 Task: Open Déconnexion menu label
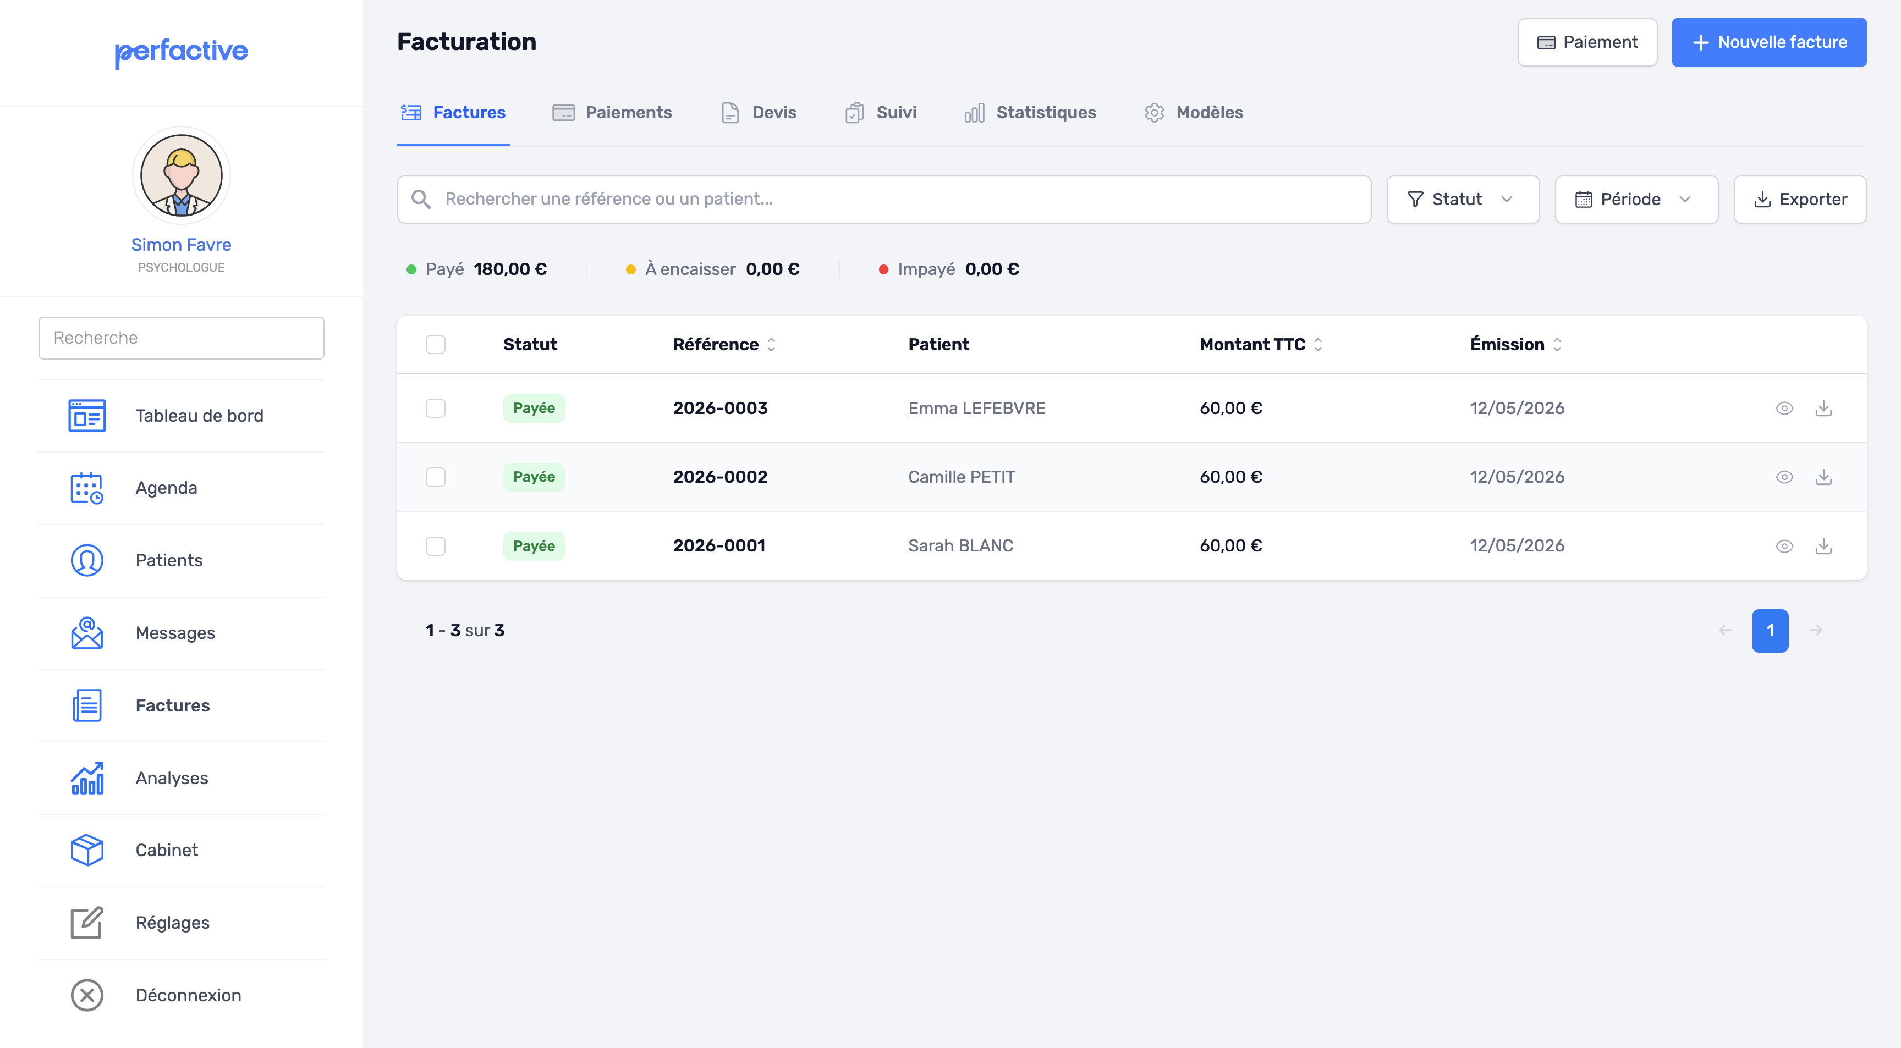pyautogui.click(x=188, y=996)
